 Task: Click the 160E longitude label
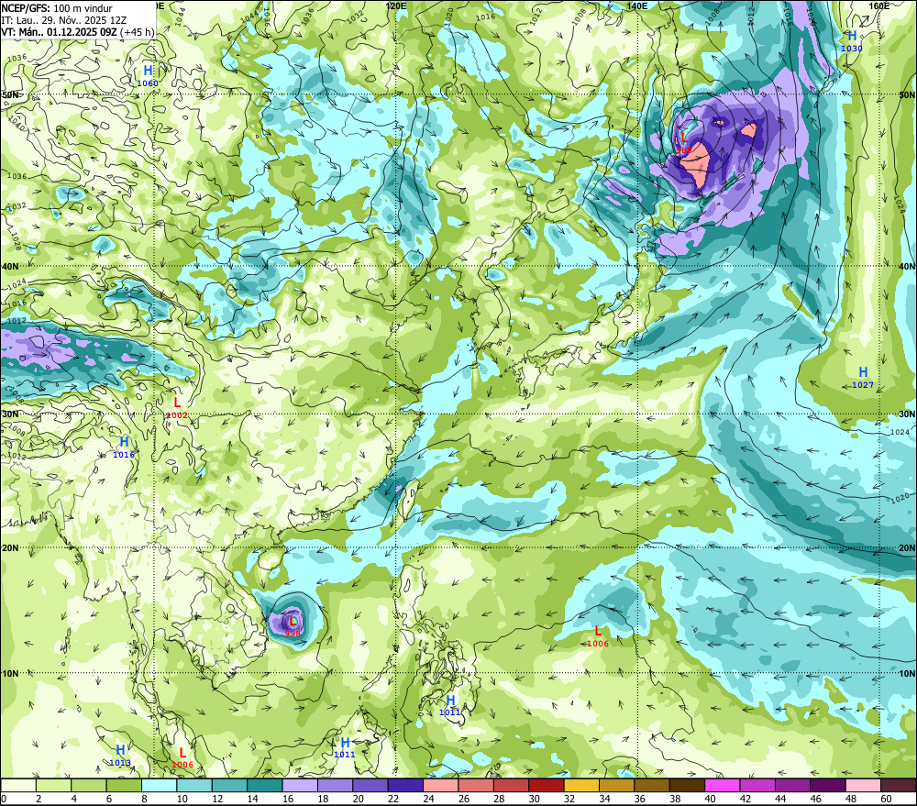point(879,6)
